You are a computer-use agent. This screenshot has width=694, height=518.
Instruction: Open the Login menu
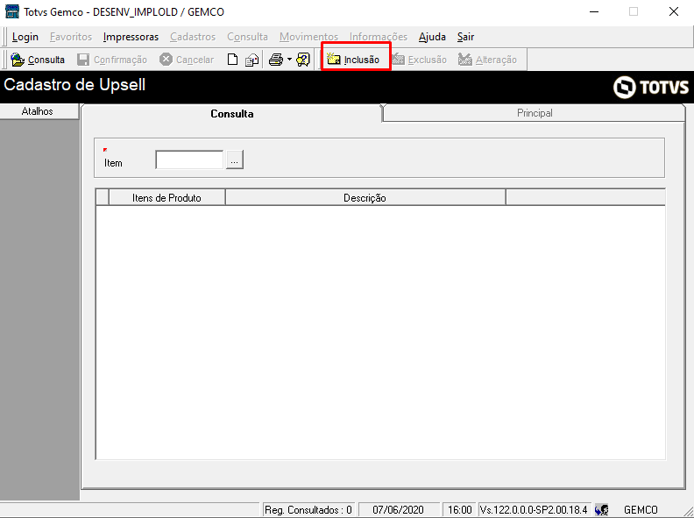(25, 37)
